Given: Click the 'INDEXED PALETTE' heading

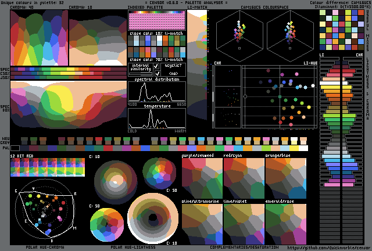Looking at the screenshot, I should [x=145, y=8].
